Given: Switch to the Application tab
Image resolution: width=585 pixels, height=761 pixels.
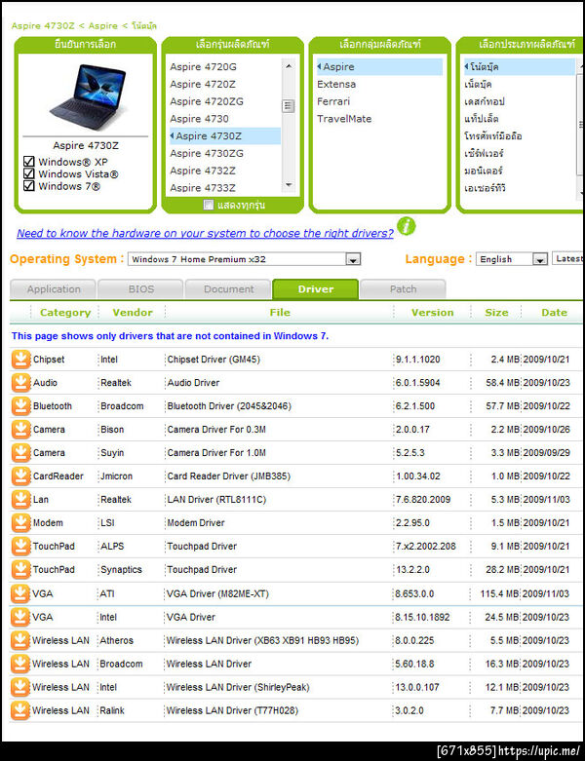Looking at the screenshot, I should (x=54, y=289).
